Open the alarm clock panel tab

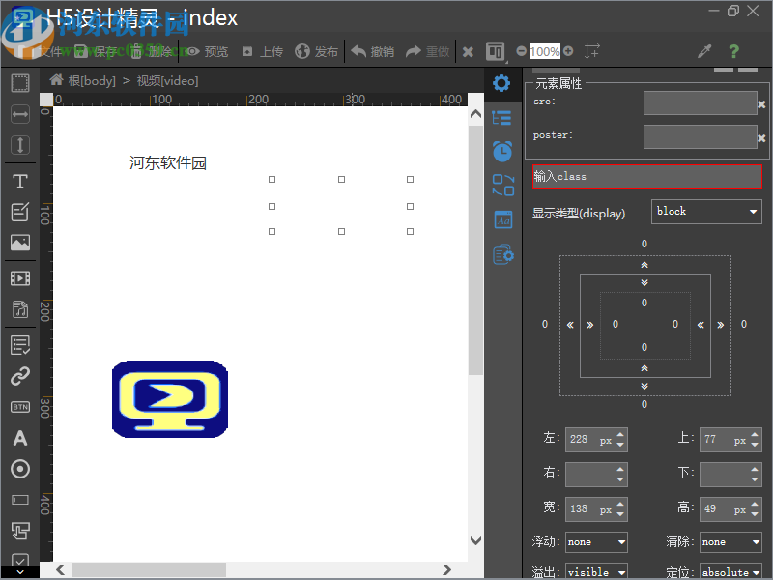click(501, 151)
